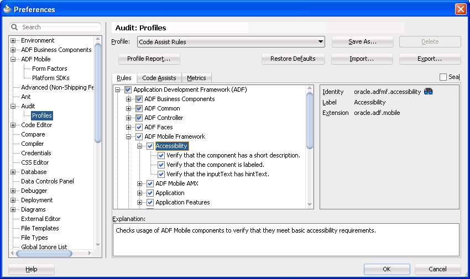The height and width of the screenshot is (279, 470).
Task: Expand the Debugger tree node
Action: coord(13,191)
